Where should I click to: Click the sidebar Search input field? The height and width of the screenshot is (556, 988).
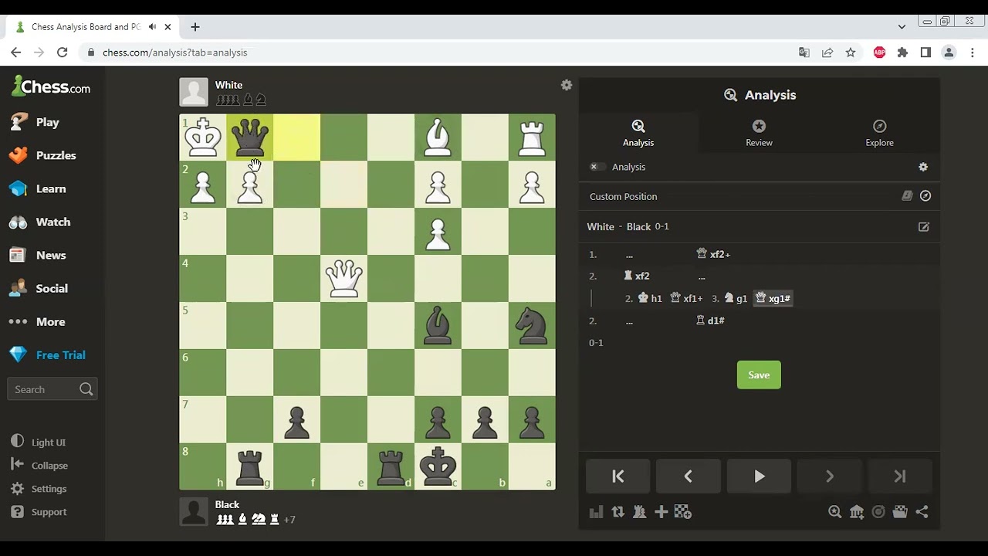(x=52, y=389)
